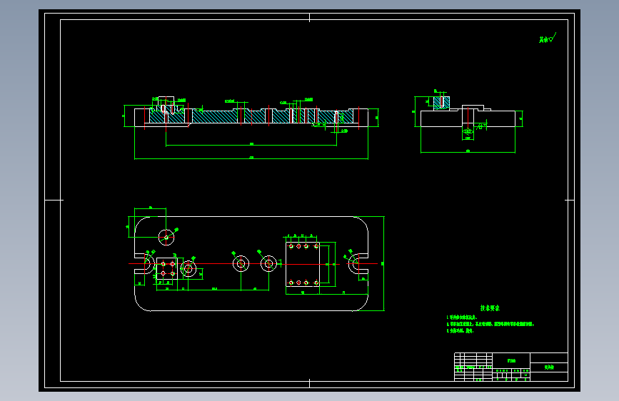Select the third technical requirement note line
The height and width of the screenshot is (401, 619).
click(460, 331)
